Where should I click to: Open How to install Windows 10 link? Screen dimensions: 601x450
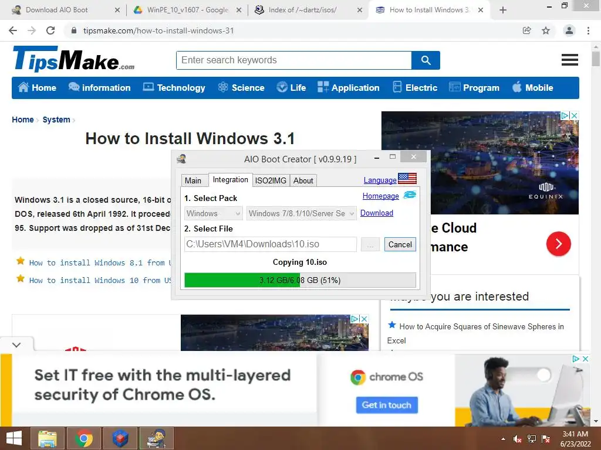pyautogui.click(x=100, y=280)
